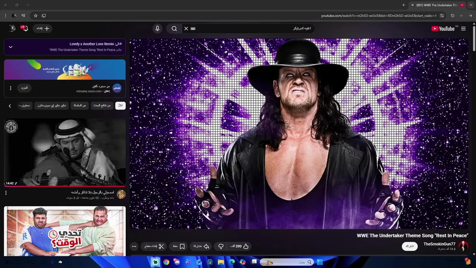Go back with browser back arrow
Viewport: 476px width, 268px height.
click(x=470, y=16)
